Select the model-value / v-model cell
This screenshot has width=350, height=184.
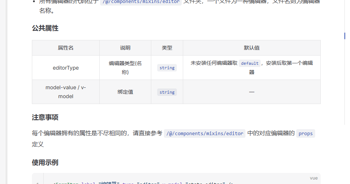point(66,92)
